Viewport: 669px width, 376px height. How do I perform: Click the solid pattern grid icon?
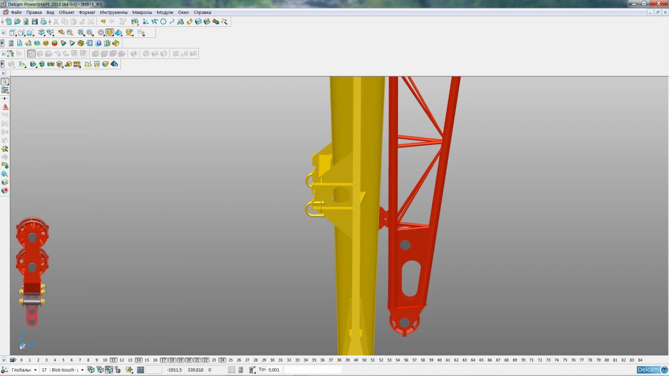pyautogui.click(x=77, y=64)
